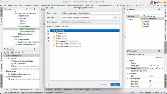167x94 pixels.
Task: Open Project panel settings gear
Action: pyautogui.click(x=34, y=9)
